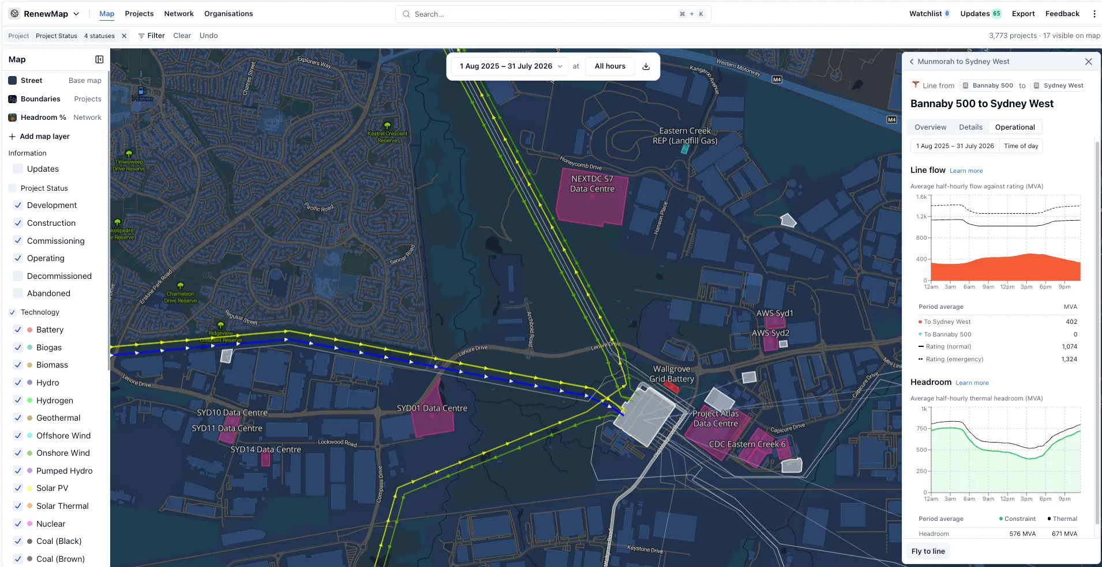The image size is (1102, 567).
Task: Enable the Abandoned status checkbox
Action: 18,293
